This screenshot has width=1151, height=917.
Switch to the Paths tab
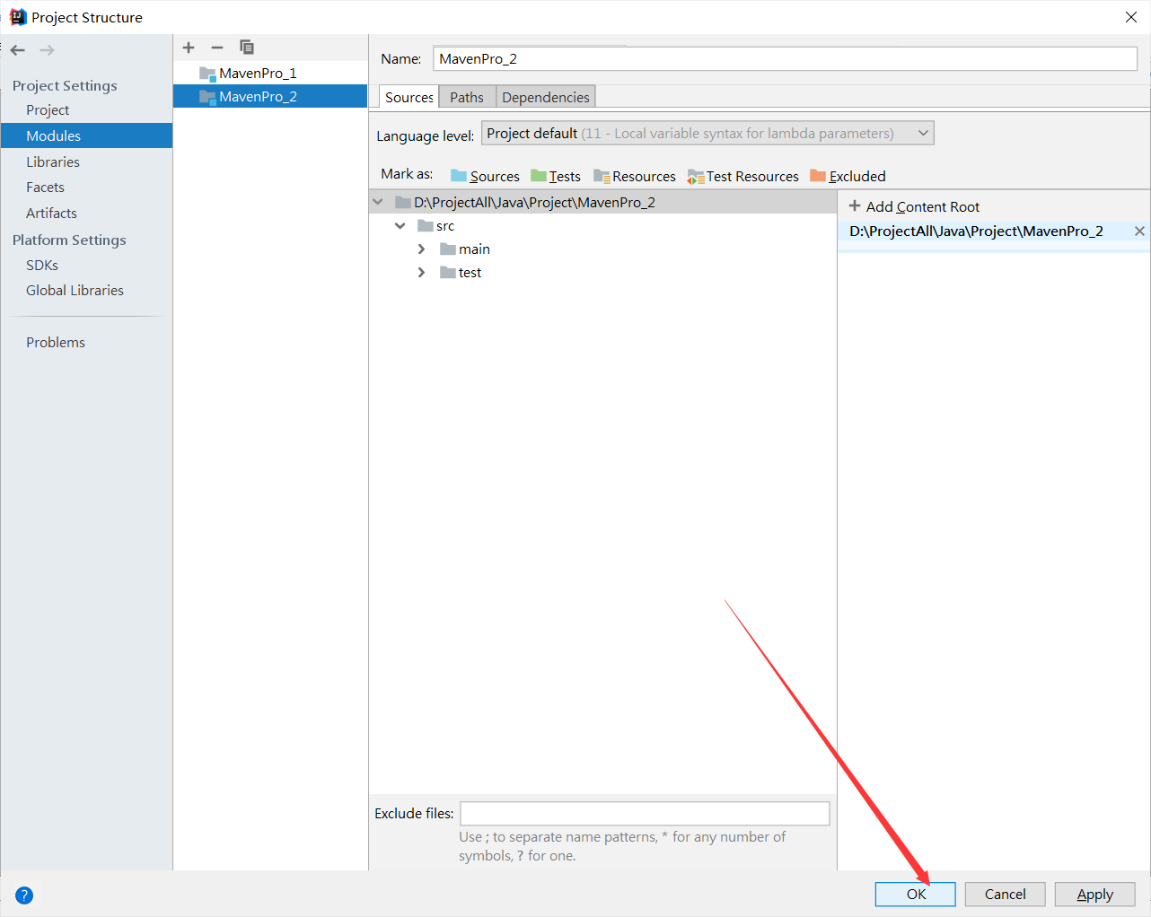tap(467, 97)
